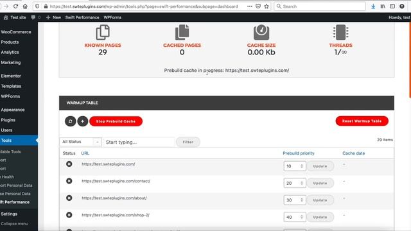The height and width of the screenshot is (231, 411).
Task: Collapse the admin sidebar menu
Action: [x=14, y=224]
